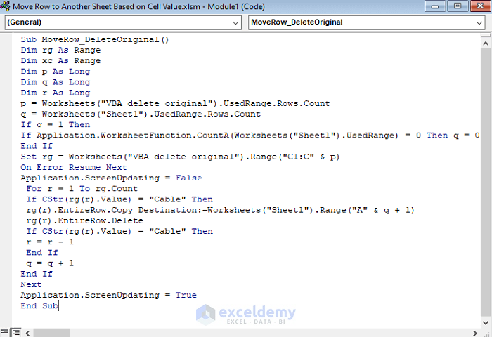Image resolution: width=492 pixels, height=337 pixels.
Task: Close the Module1 code window
Action: (x=480, y=6)
